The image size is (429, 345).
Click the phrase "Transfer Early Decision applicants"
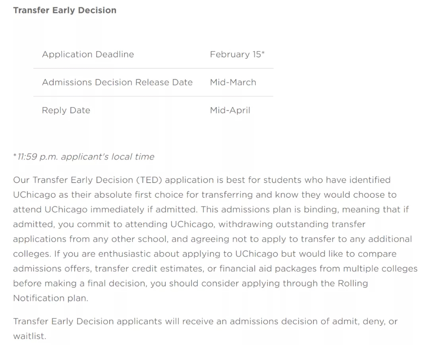click(x=87, y=321)
